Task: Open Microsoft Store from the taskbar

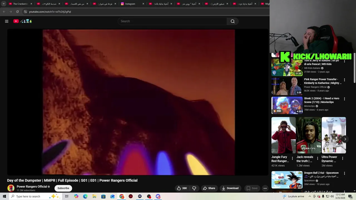Action: coord(103,196)
